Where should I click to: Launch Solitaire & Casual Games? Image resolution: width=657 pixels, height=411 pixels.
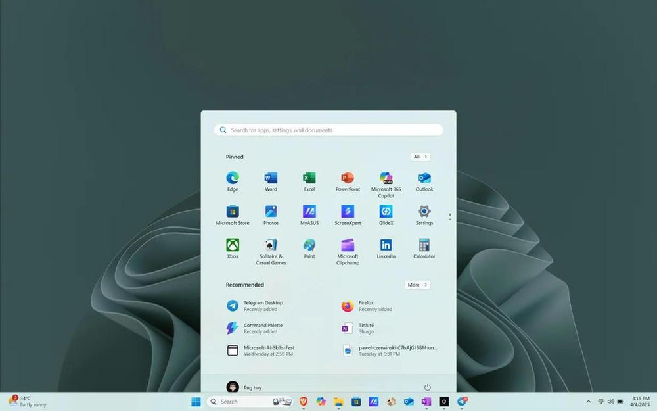click(x=271, y=252)
